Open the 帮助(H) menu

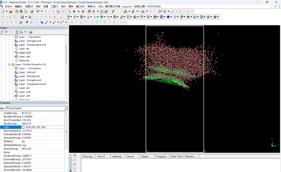[91, 6]
